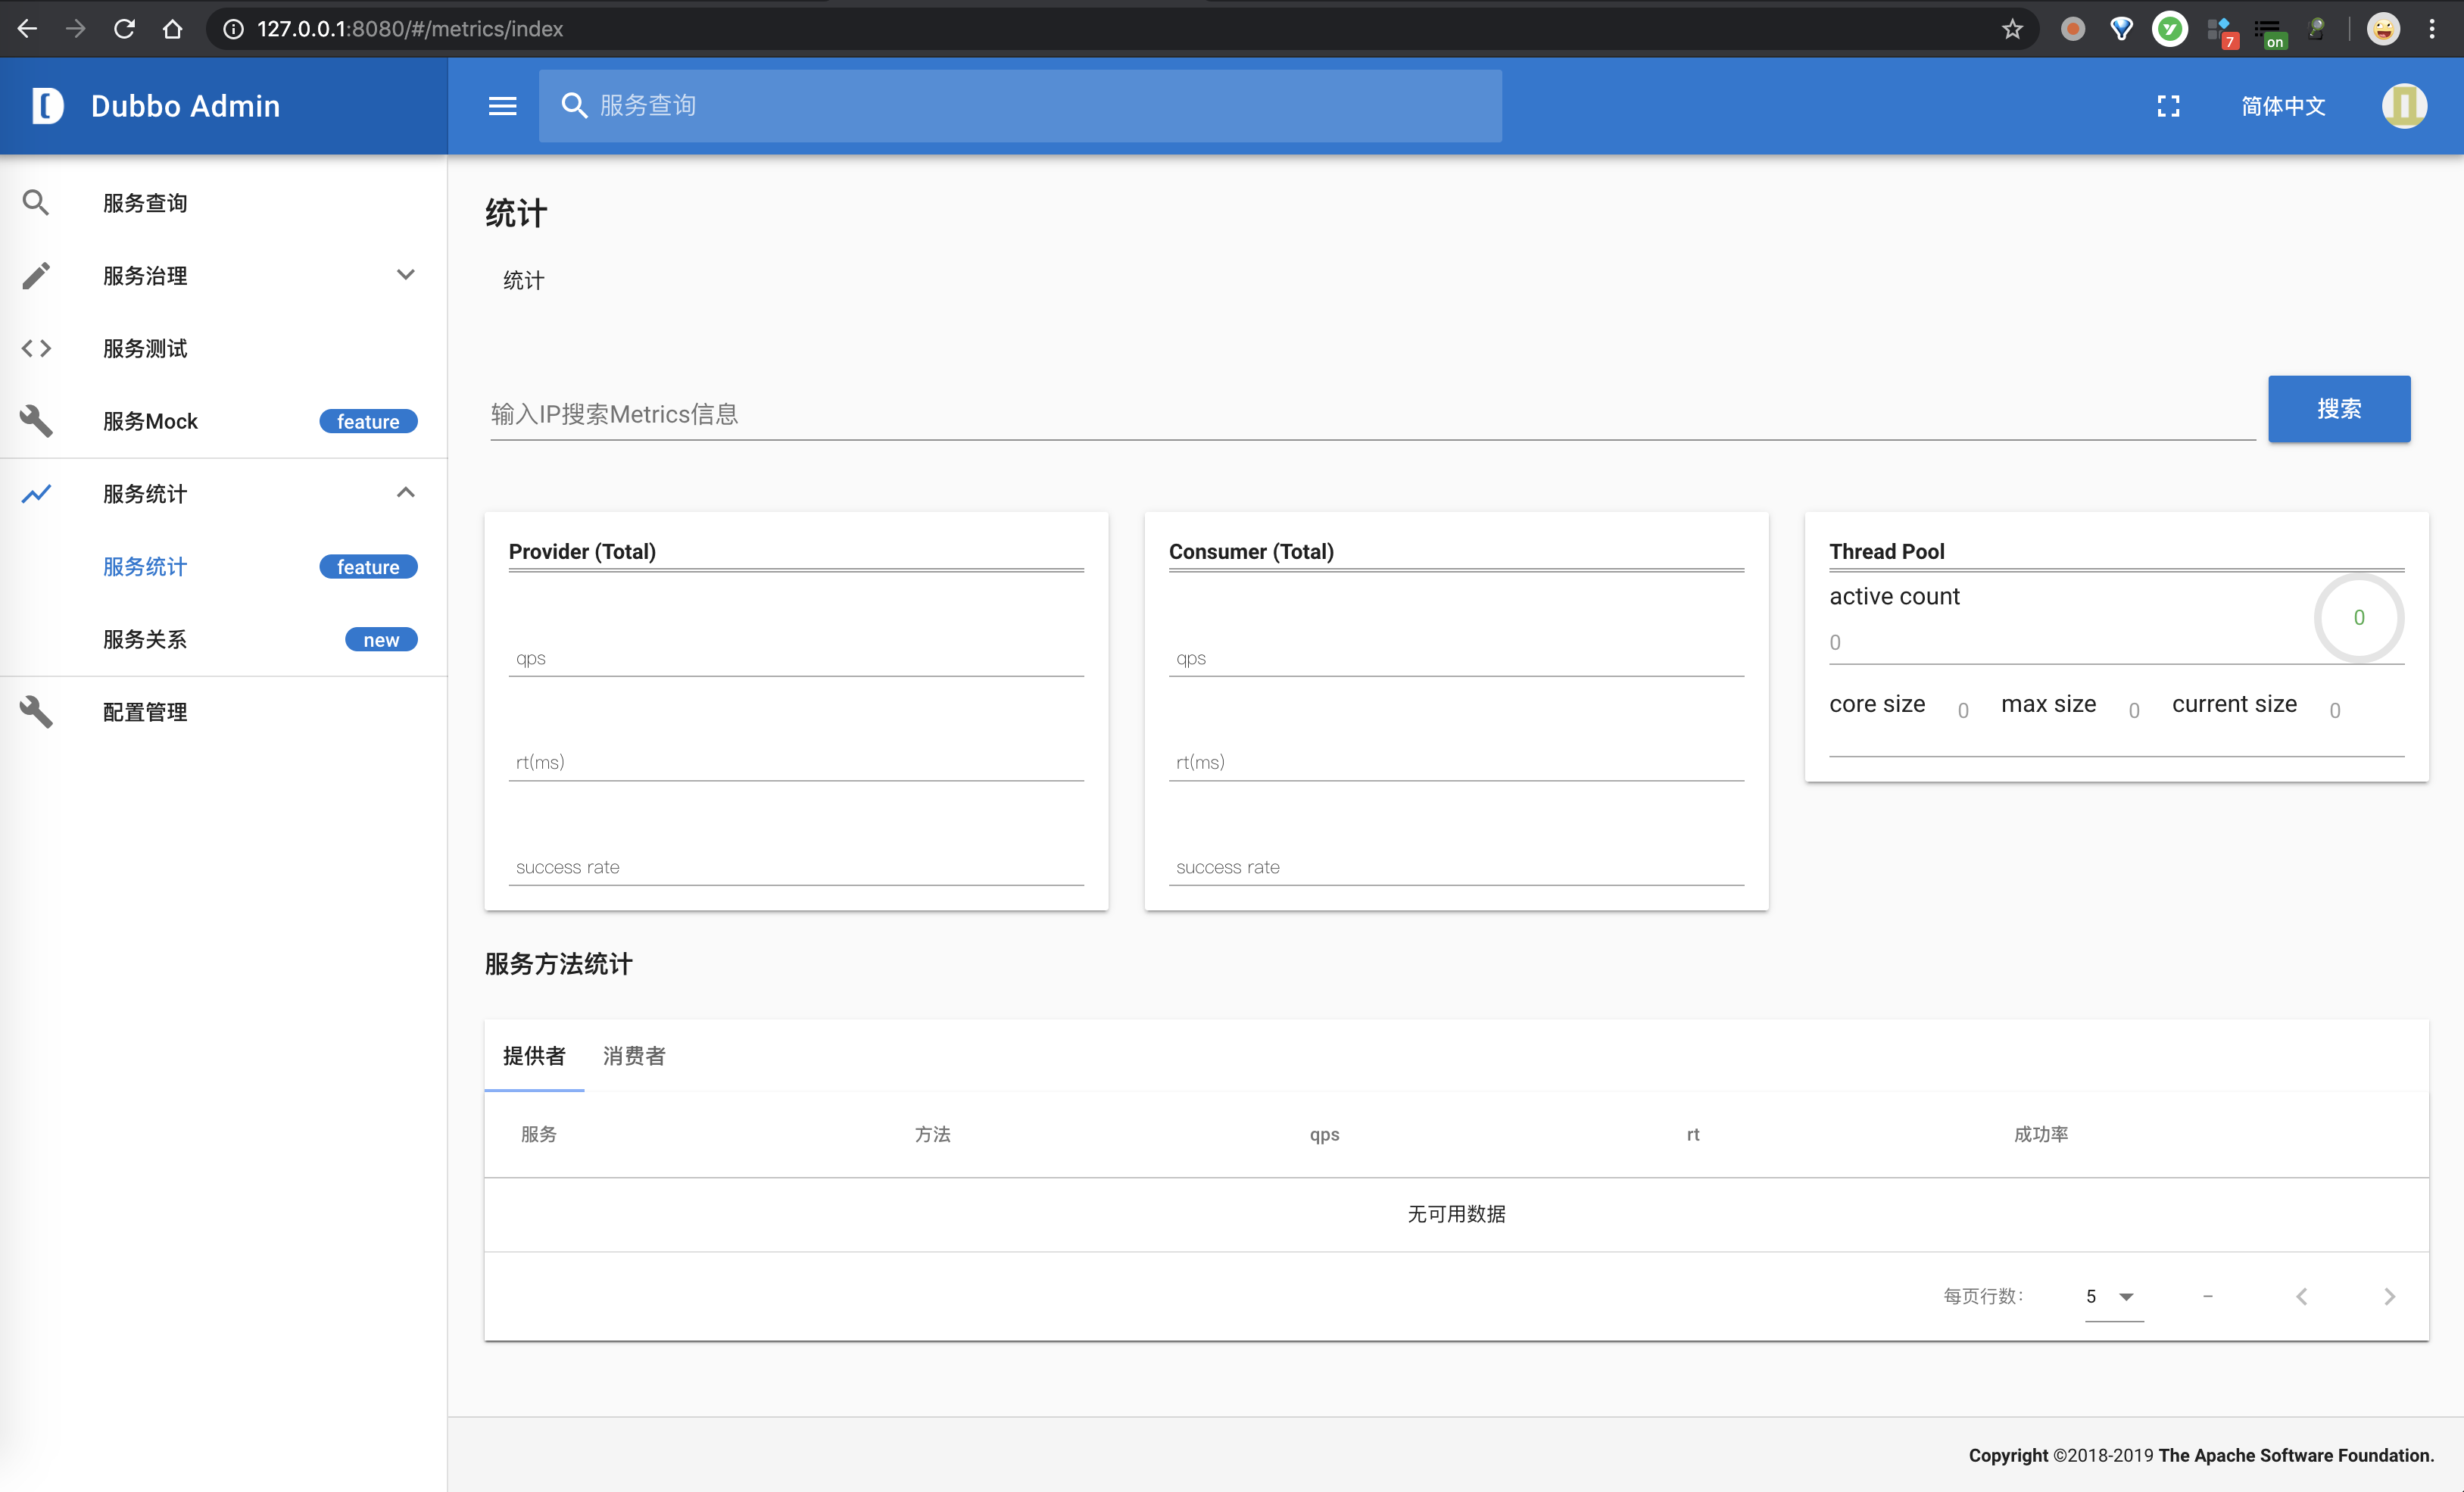Open 配置管理 sidebar item

pos(145,712)
